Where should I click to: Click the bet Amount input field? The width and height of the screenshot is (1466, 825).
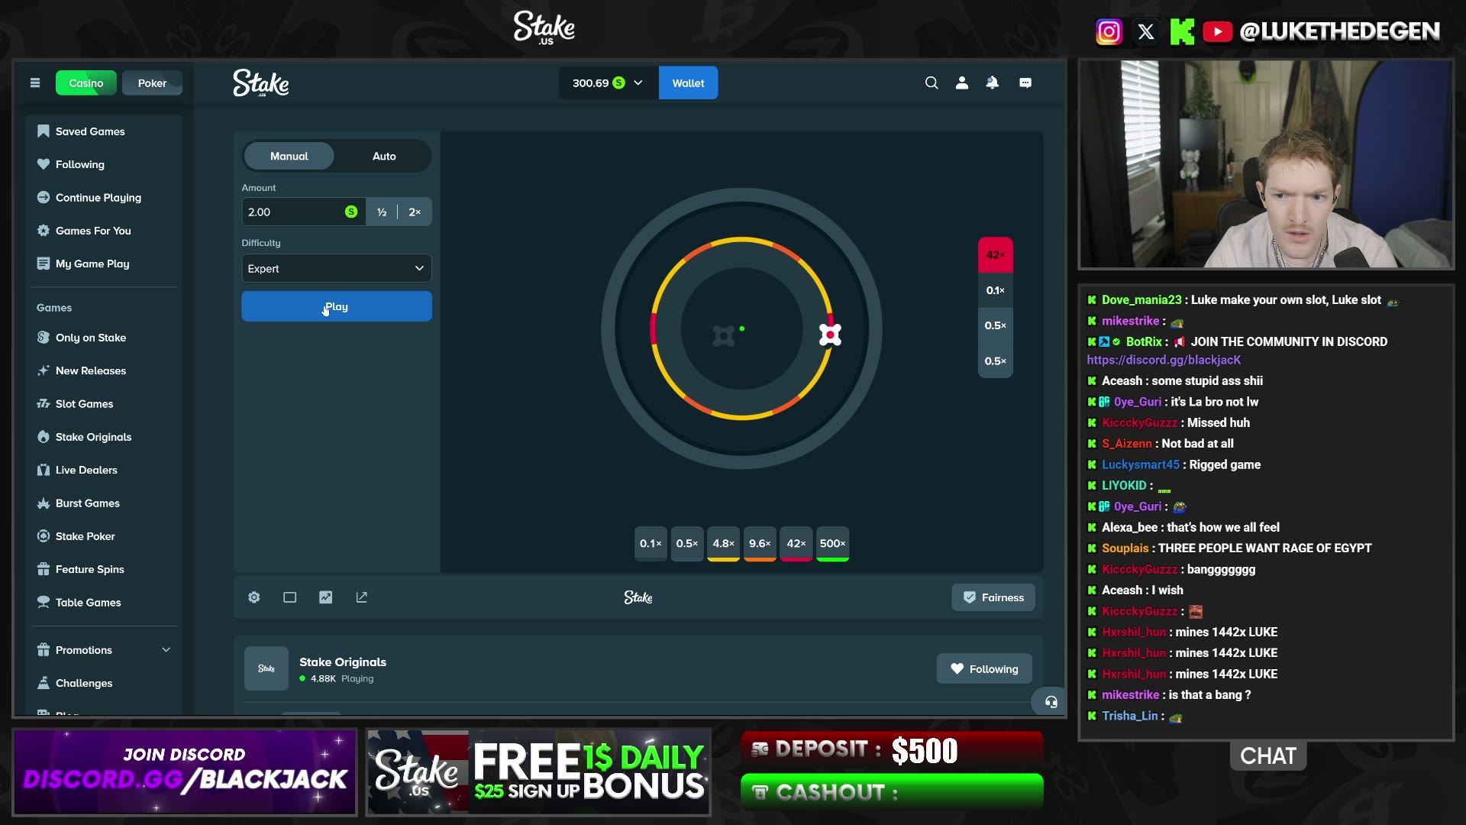click(x=303, y=212)
